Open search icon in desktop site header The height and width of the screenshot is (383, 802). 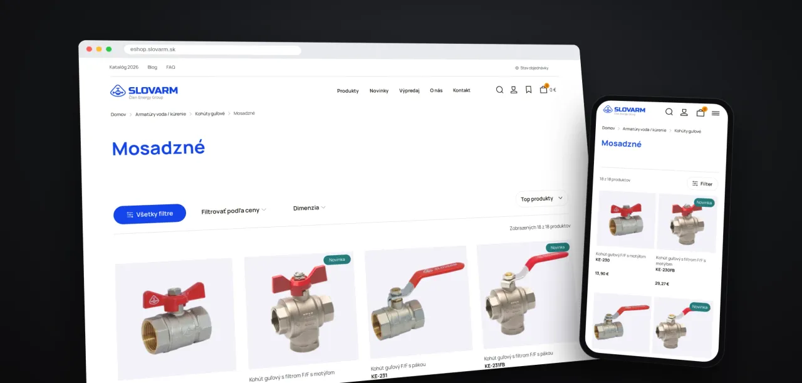pos(499,90)
